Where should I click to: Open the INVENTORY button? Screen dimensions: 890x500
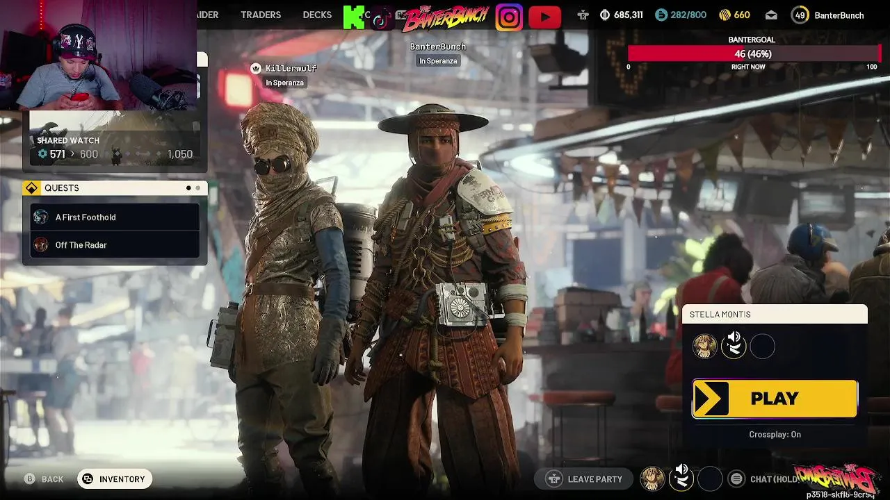[115, 479]
